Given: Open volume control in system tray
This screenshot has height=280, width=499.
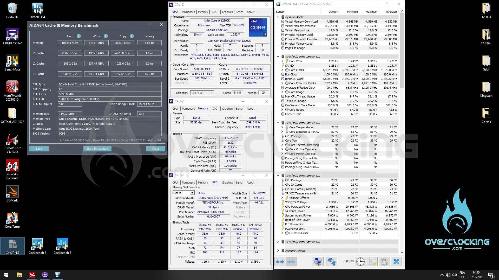Looking at the screenshot, I should pos(454,275).
